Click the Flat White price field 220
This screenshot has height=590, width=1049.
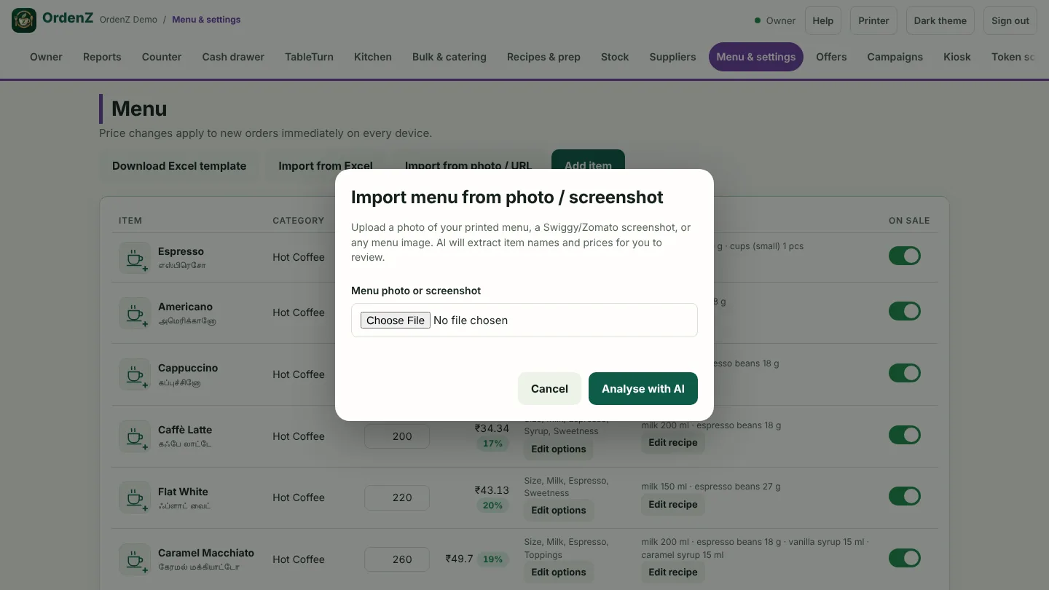[x=397, y=497]
